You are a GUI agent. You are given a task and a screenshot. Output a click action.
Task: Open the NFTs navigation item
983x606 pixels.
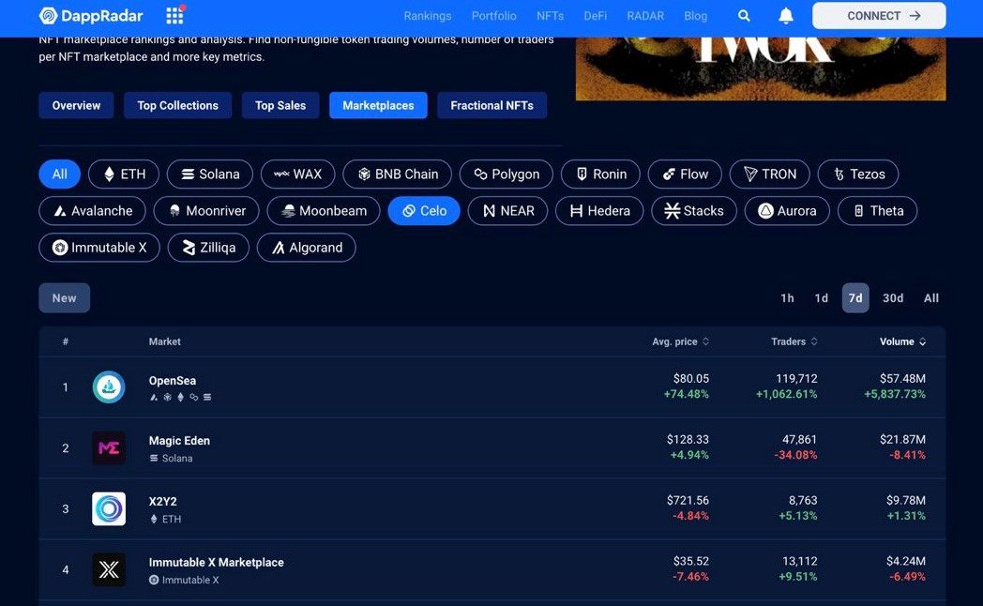pyautogui.click(x=550, y=16)
